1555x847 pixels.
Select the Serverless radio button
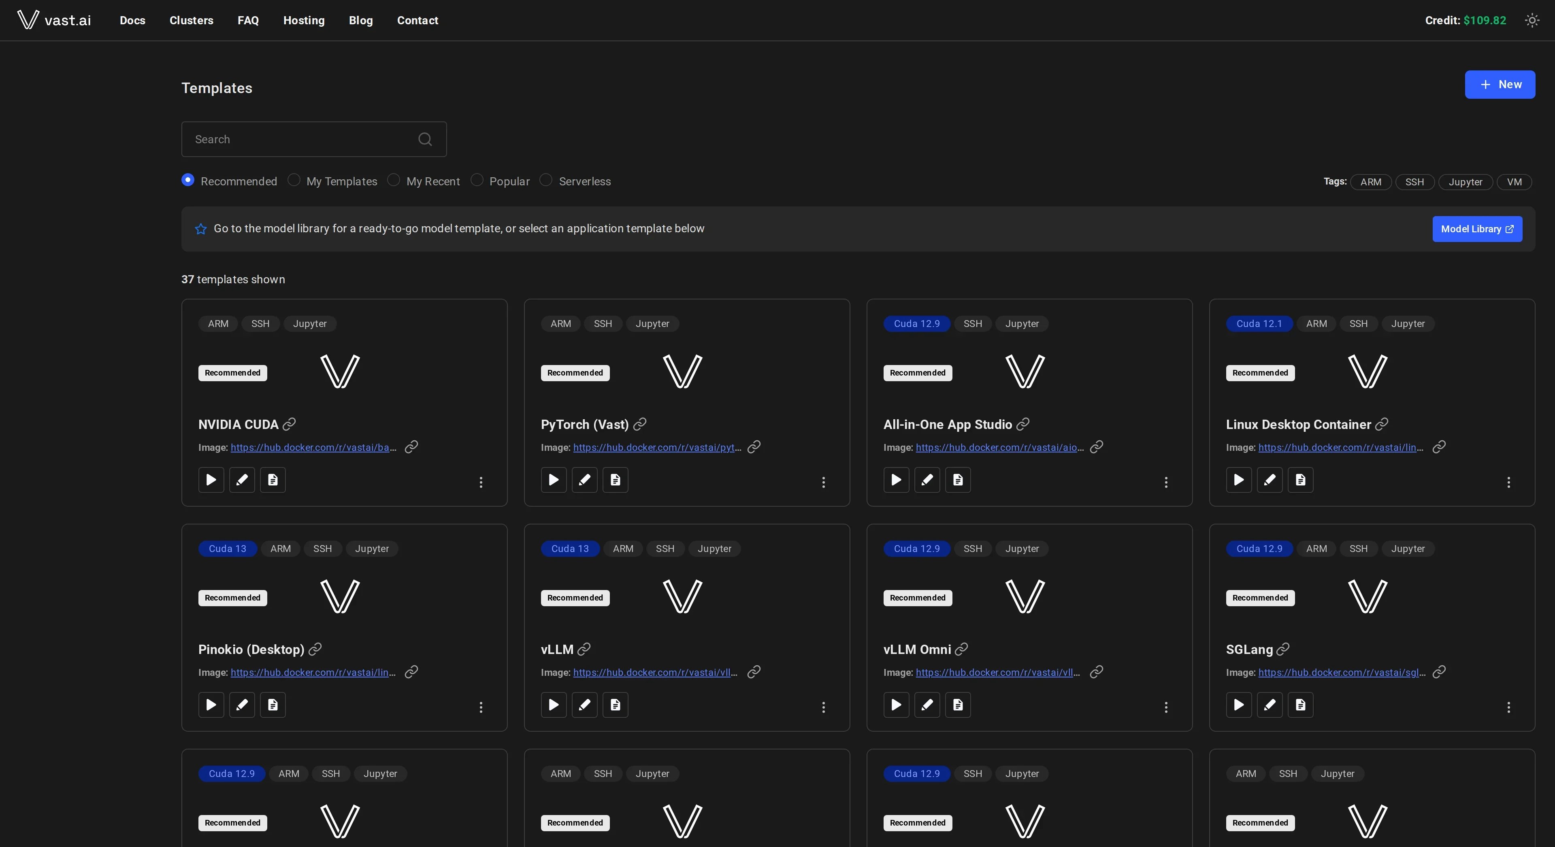click(546, 180)
